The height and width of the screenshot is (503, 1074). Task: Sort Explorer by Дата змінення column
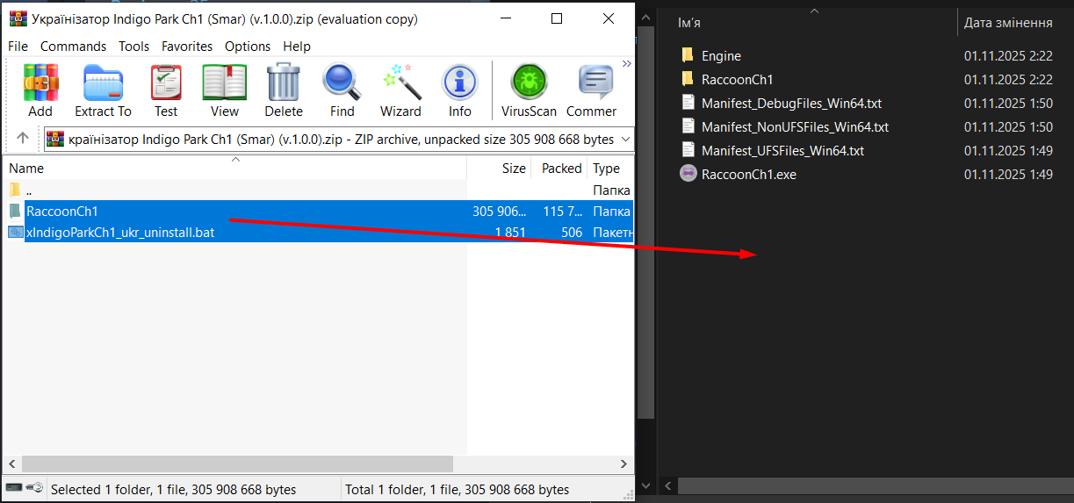1008,23
